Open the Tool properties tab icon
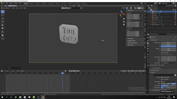The width and height of the screenshot is (177, 99). tap(148, 38)
